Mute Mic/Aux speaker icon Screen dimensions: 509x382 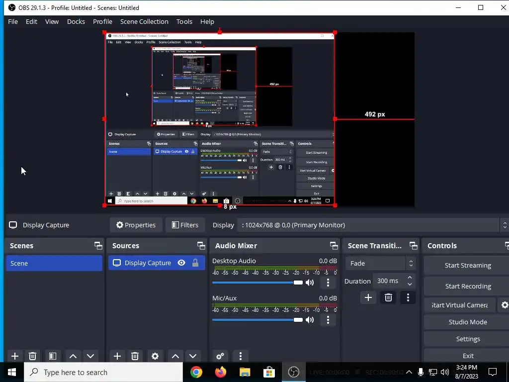(310, 320)
